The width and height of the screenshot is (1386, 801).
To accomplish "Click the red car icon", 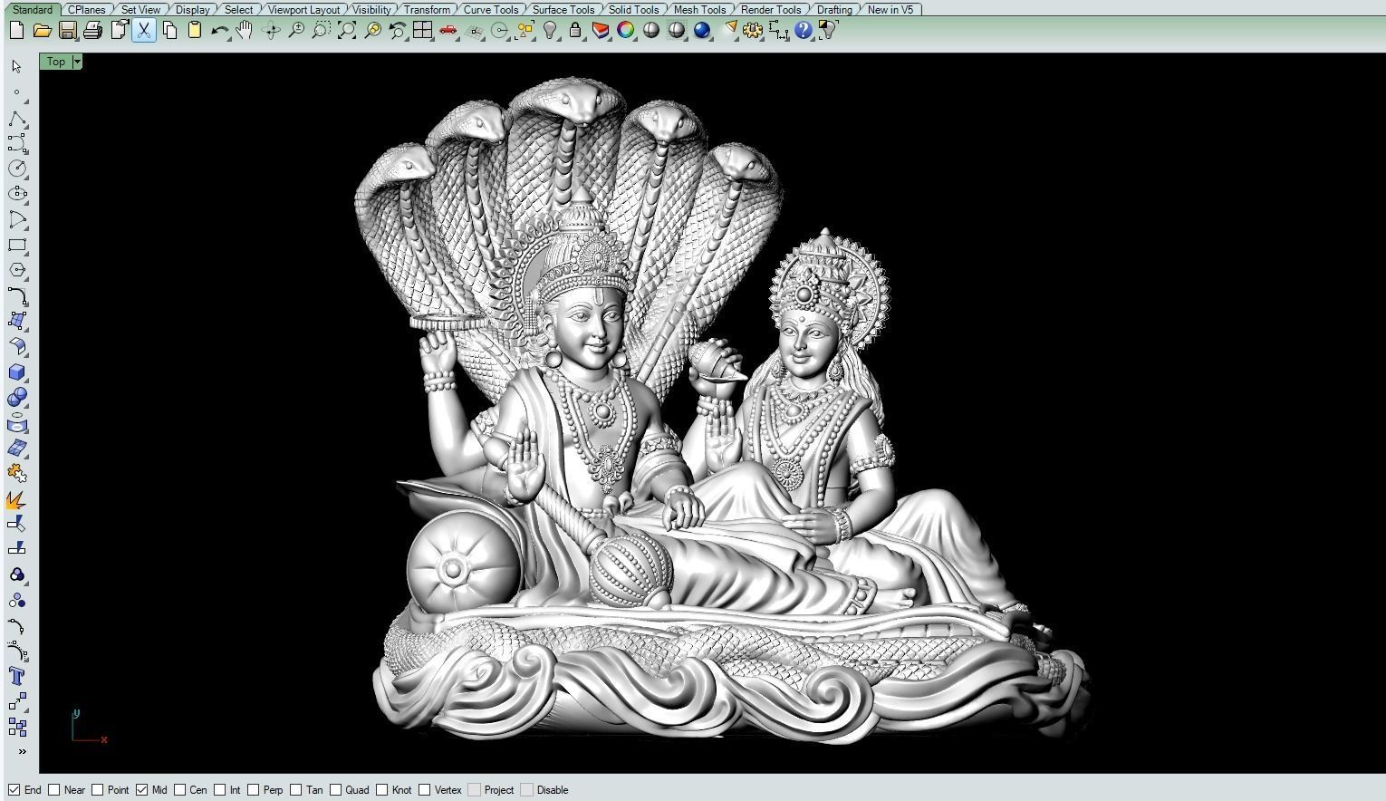I will (448, 30).
